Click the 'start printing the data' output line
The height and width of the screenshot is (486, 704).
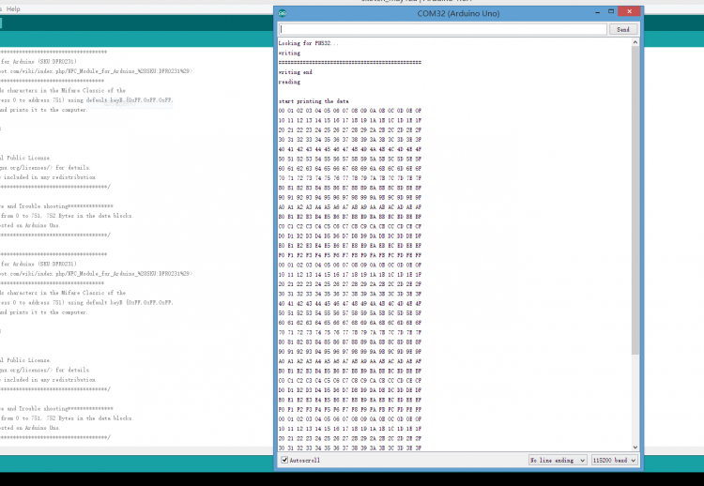point(314,99)
